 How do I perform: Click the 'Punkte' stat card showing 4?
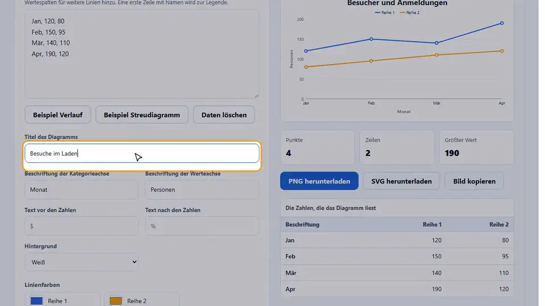pyautogui.click(x=317, y=147)
